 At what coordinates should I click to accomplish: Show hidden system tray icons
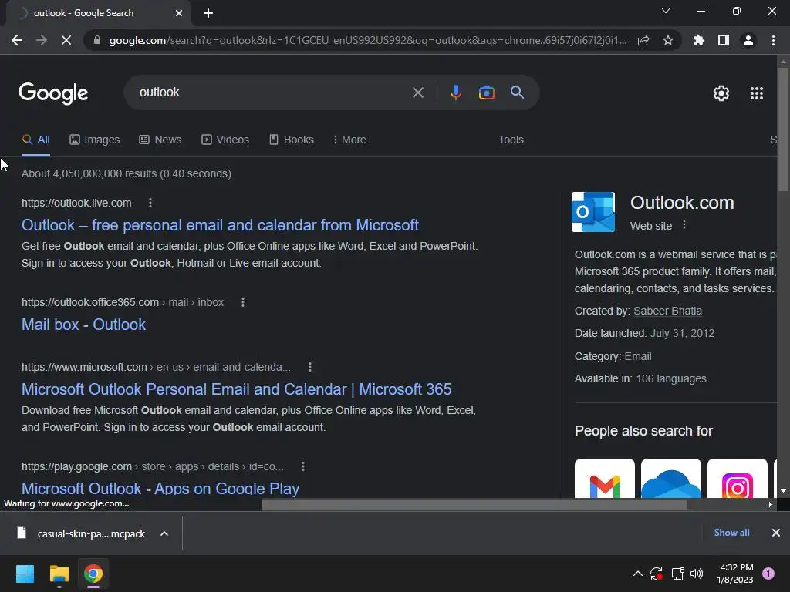click(x=637, y=573)
